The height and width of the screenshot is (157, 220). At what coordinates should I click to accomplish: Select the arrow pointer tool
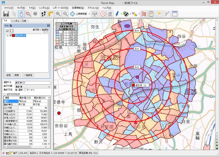point(14,14)
